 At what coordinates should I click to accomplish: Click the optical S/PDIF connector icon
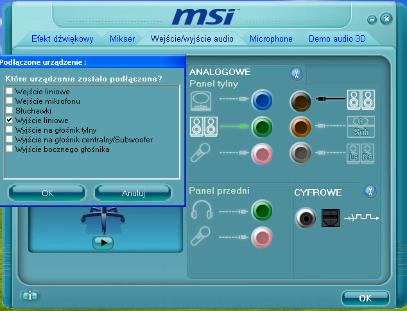[x=331, y=218]
